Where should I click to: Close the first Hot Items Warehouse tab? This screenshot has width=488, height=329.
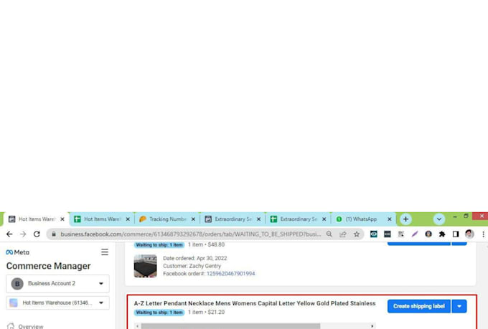click(x=62, y=219)
